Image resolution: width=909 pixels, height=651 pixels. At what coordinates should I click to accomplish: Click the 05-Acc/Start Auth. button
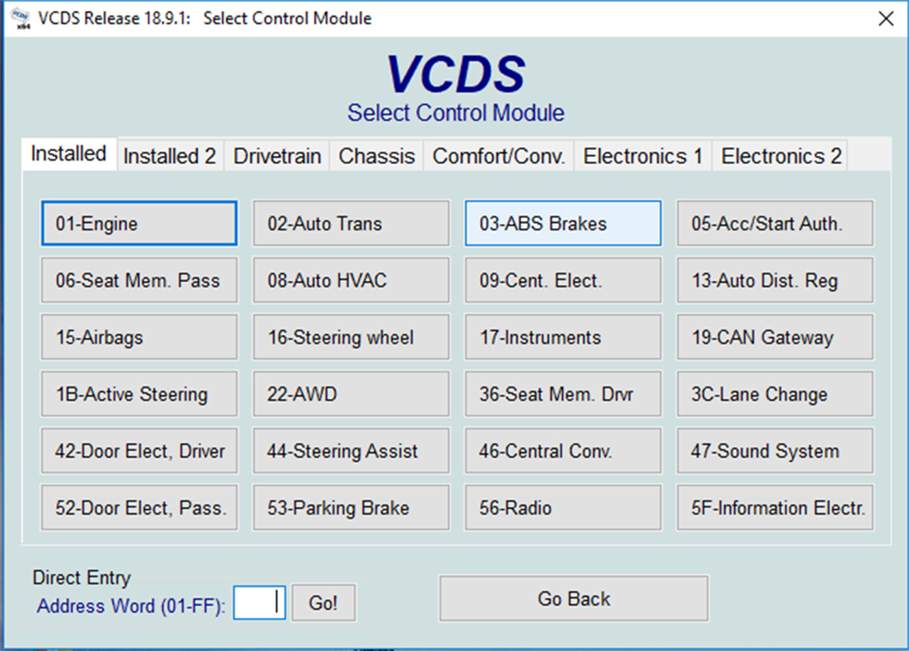point(775,223)
